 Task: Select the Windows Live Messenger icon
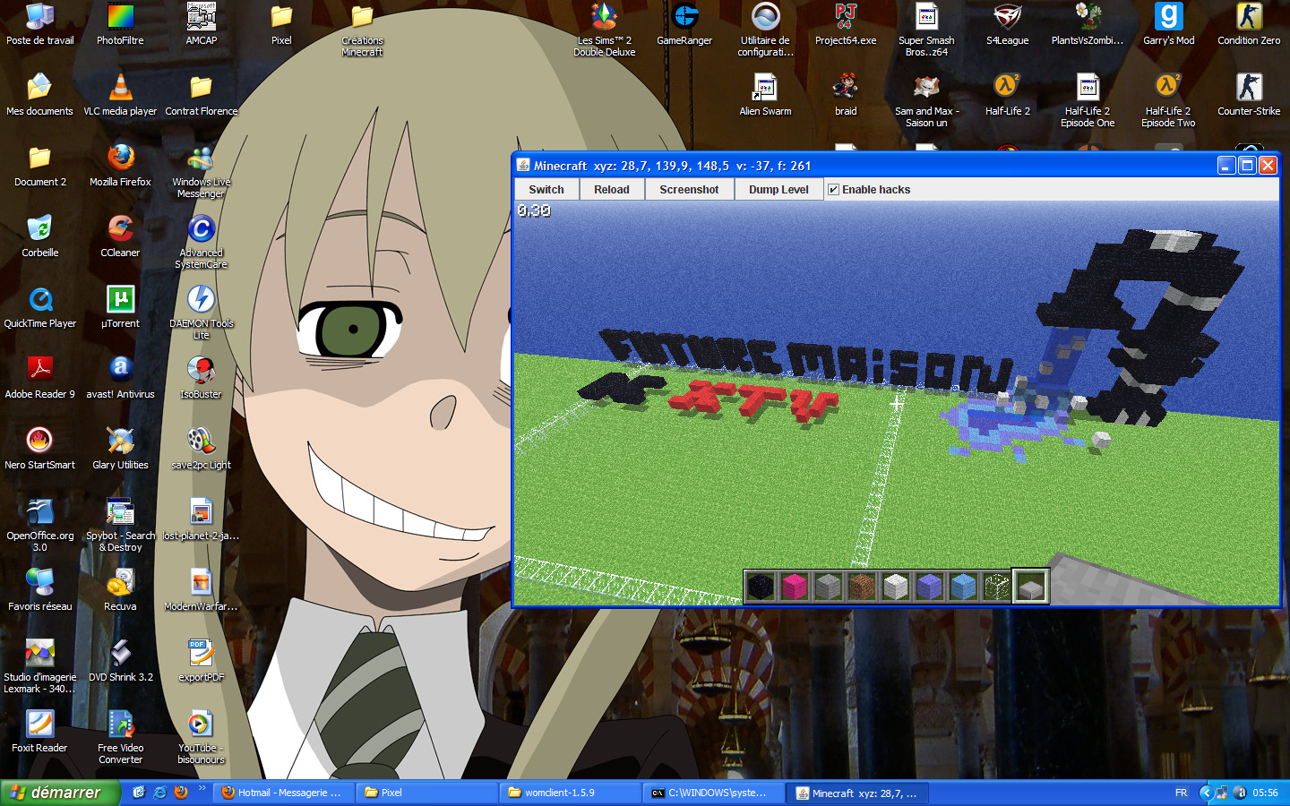(x=201, y=171)
